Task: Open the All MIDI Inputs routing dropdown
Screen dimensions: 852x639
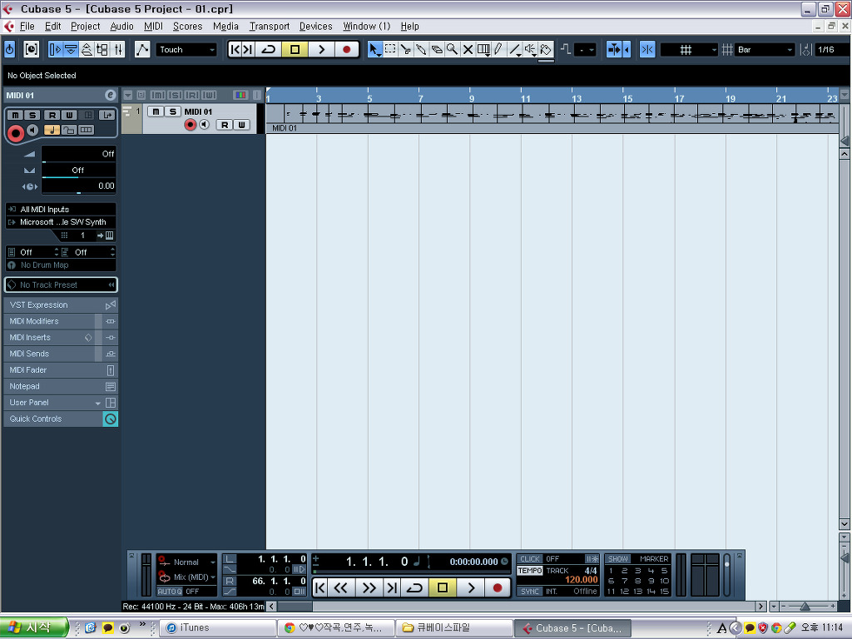Action: [x=61, y=209]
